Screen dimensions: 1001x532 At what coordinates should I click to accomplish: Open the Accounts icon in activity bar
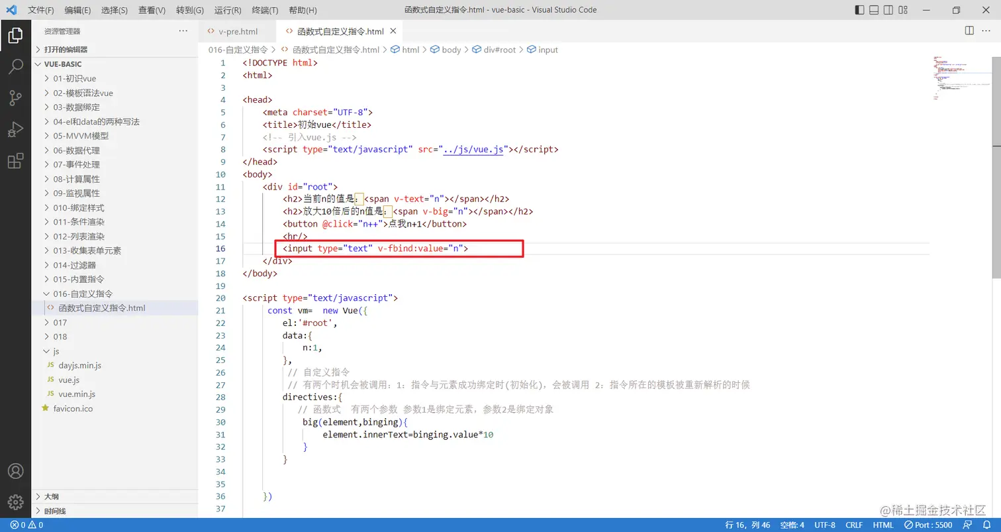15,471
